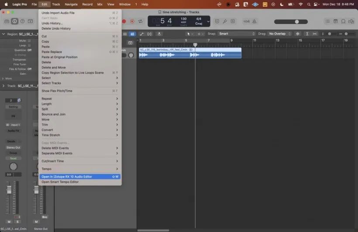Adjust the horizontal zoom slider
The height and width of the screenshot is (232, 358).
click(x=346, y=34)
